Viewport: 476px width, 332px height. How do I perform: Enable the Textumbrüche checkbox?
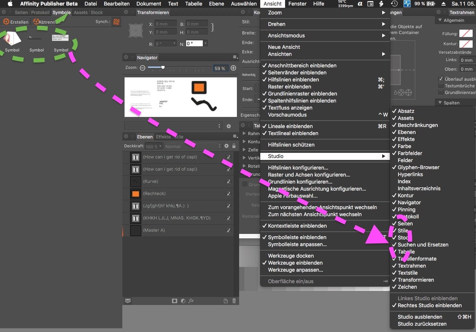441,85
